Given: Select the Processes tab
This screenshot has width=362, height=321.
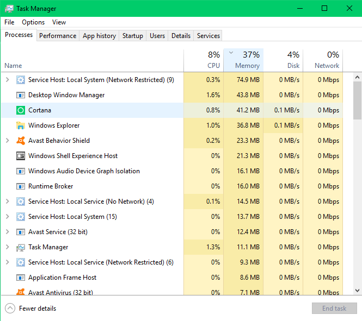Looking at the screenshot, I should click(19, 35).
